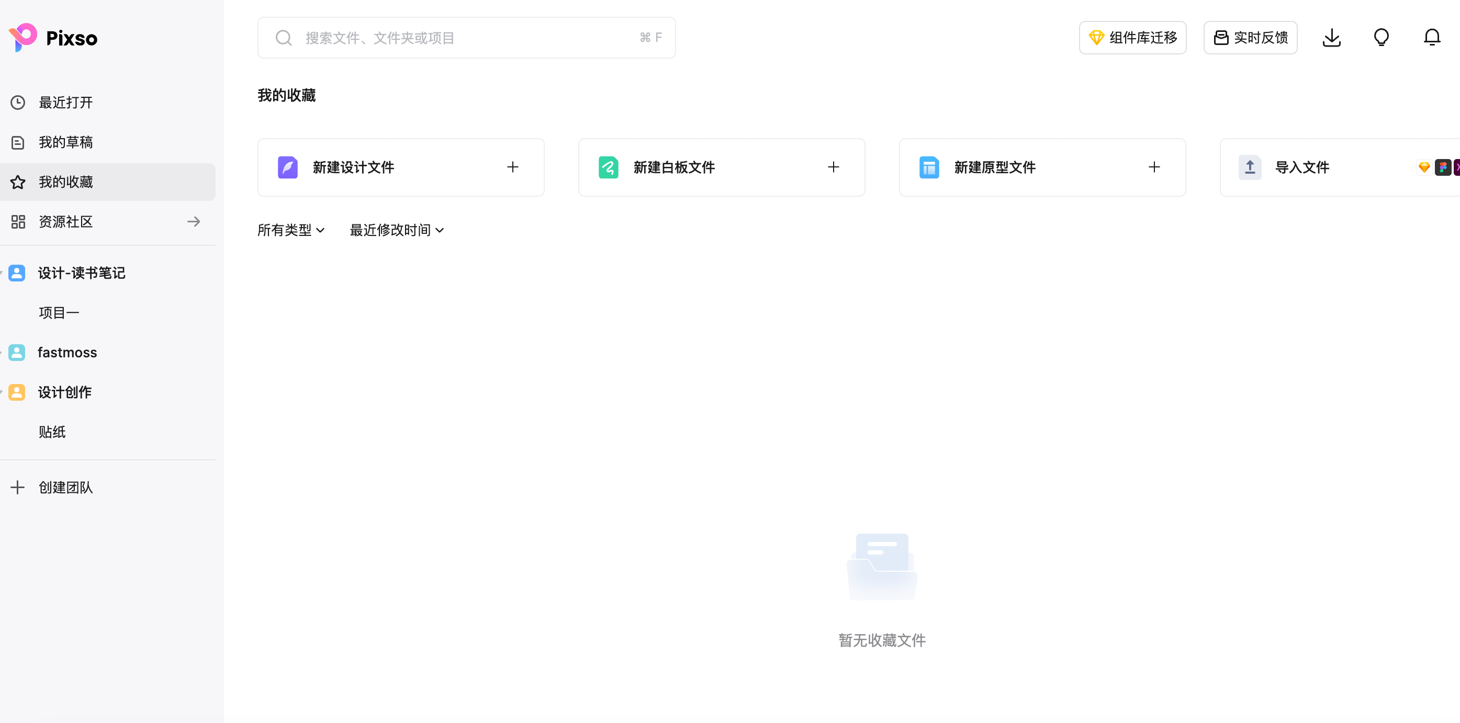Open the lightbulb tips icon
The image size is (1460, 723).
tap(1381, 38)
